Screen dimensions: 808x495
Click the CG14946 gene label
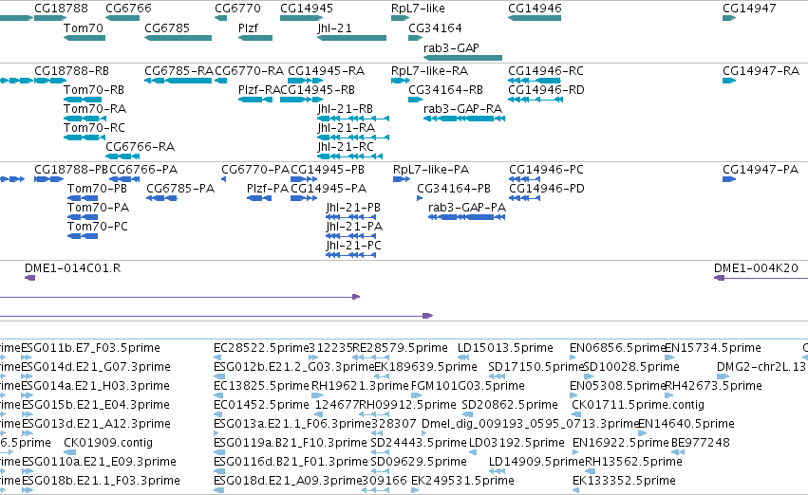pos(535,9)
